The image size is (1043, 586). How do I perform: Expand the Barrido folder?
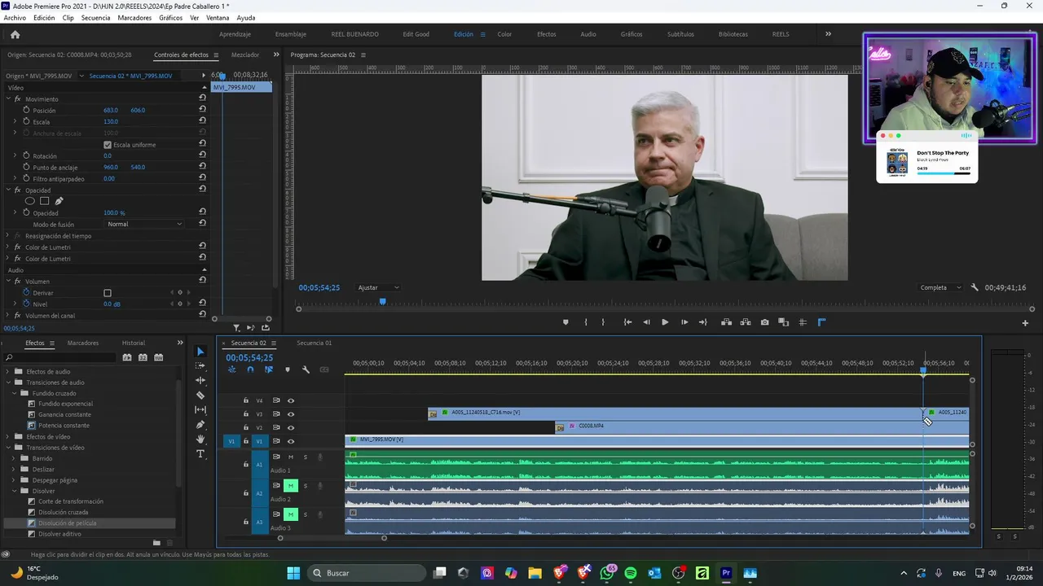[x=15, y=458]
